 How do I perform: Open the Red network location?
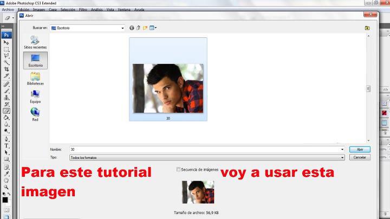click(x=35, y=114)
